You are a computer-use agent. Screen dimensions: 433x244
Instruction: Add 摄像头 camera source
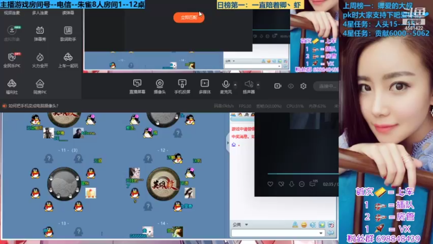(160, 86)
